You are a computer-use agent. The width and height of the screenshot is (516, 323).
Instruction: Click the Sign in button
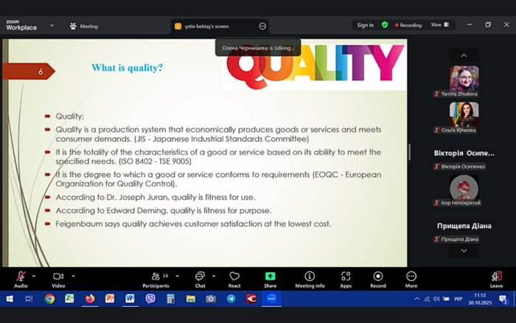365,25
